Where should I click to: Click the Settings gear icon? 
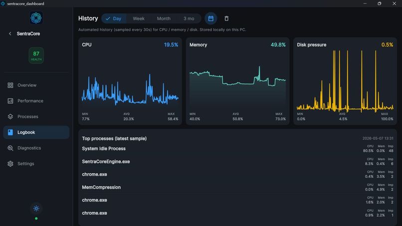tap(10, 164)
